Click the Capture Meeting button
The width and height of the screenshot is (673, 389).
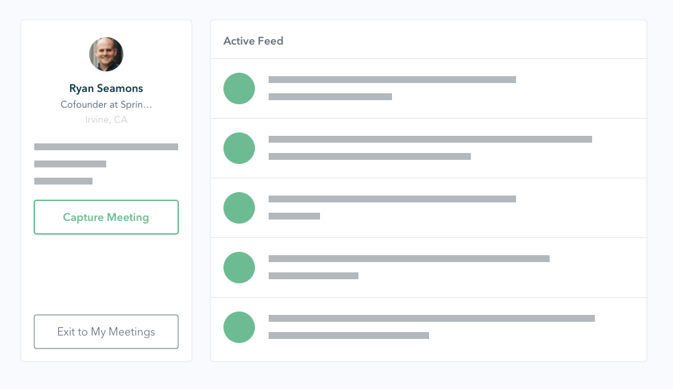tap(106, 217)
